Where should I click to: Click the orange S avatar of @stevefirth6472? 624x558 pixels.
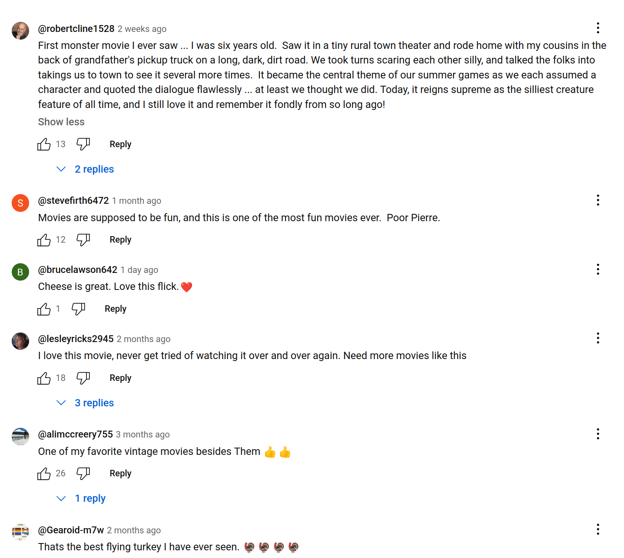tap(20, 203)
